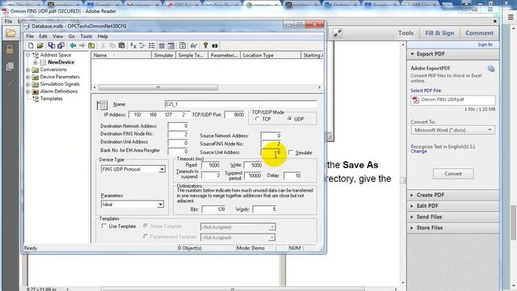Image resolution: width=517 pixels, height=291 pixels.
Task: Select the TCP radio button
Action: [257, 119]
